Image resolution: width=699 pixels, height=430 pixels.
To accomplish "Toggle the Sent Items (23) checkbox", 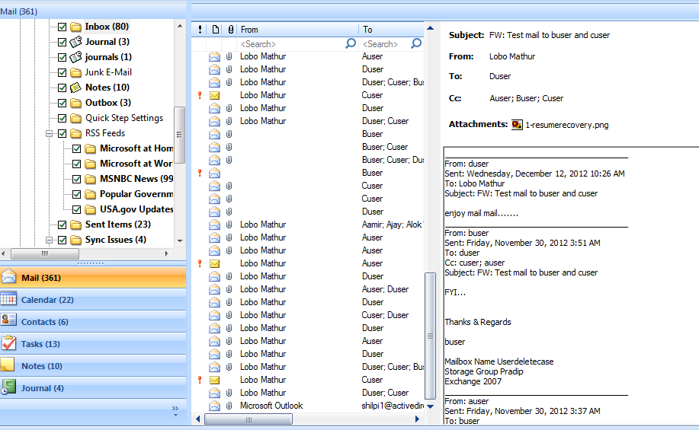I will tap(63, 225).
